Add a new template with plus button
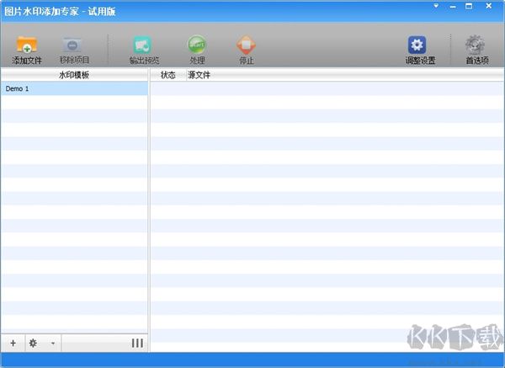505x368 pixels. [13, 344]
